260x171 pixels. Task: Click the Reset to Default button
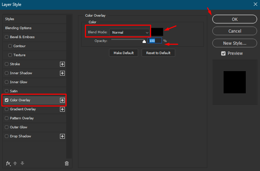[158, 53]
